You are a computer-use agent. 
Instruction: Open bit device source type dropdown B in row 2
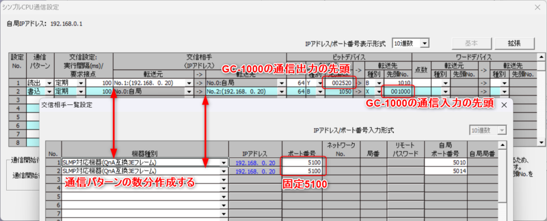(320, 92)
